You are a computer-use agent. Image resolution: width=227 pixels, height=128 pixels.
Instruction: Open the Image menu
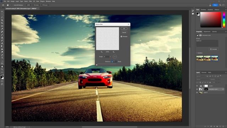[x=12, y=1]
